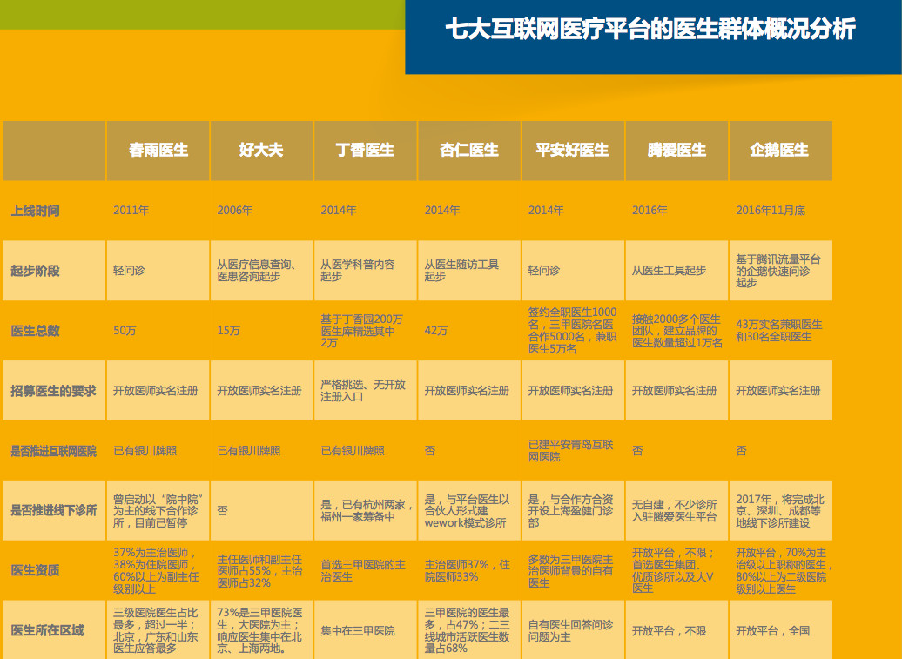This screenshot has height=659, width=902.
Task: Click 开放医师实名注册 under 企鹅医生
Action: tap(778, 391)
